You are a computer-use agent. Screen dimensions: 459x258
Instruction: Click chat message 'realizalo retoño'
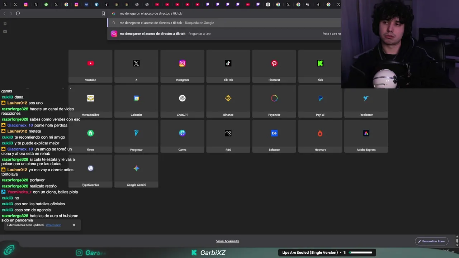43,186
